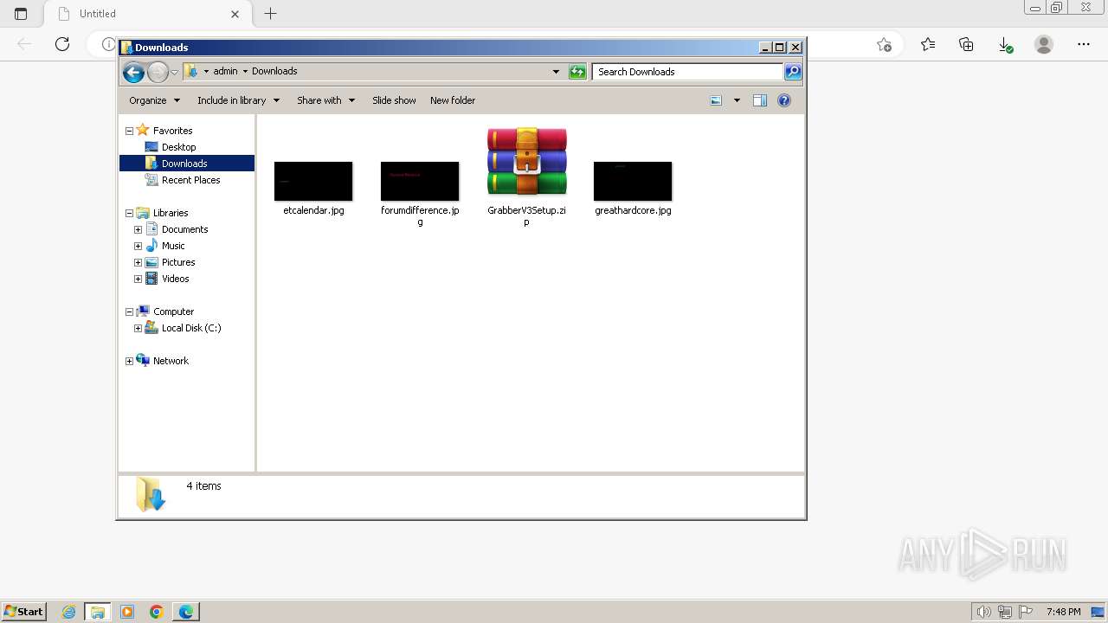
Task: Expand the Documents library node
Action: coord(138,229)
